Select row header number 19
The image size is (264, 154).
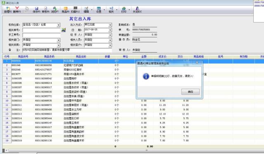(7, 140)
